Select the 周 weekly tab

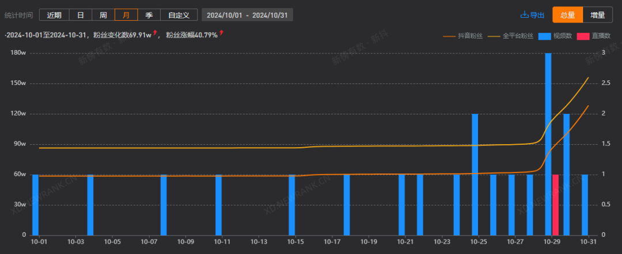coord(103,15)
